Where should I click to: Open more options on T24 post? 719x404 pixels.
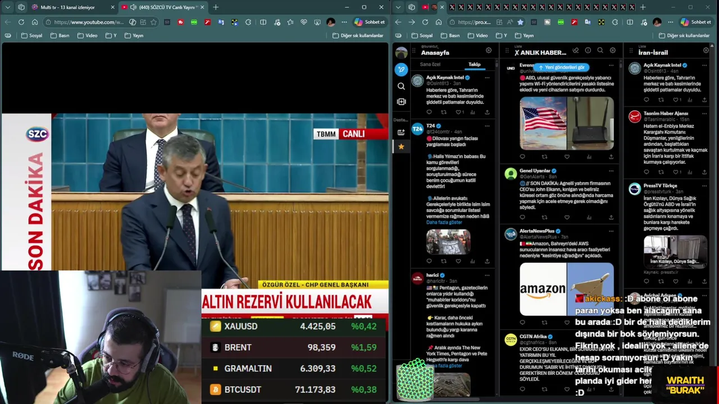(x=487, y=126)
